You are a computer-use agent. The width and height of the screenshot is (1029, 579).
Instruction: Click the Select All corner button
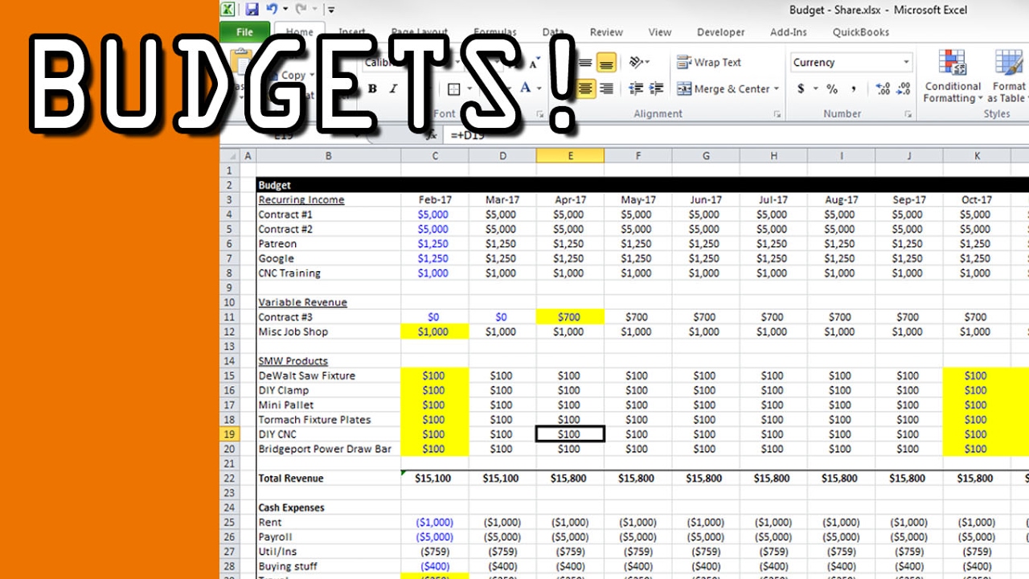tap(229, 155)
